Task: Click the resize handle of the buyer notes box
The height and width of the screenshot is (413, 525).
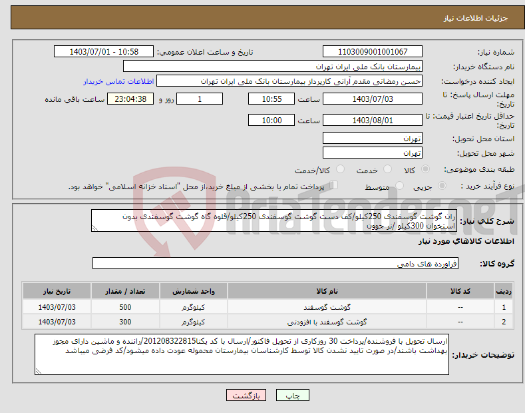Action: [x=39, y=371]
